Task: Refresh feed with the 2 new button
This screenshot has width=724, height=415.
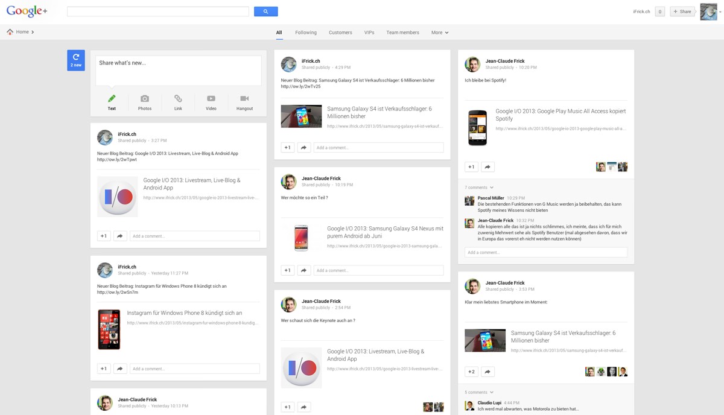Action: pos(76,60)
